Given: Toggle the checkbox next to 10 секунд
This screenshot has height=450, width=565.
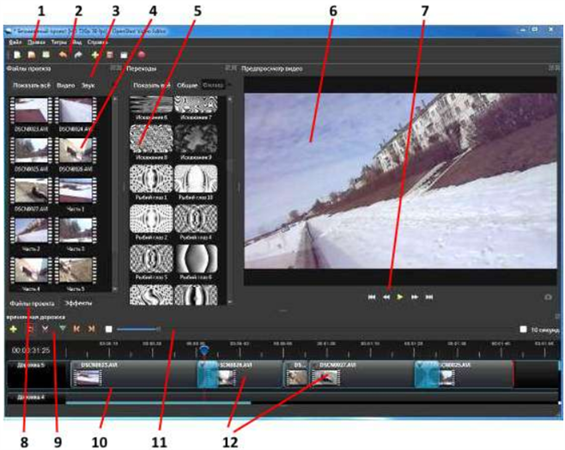Looking at the screenshot, I should (x=523, y=328).
